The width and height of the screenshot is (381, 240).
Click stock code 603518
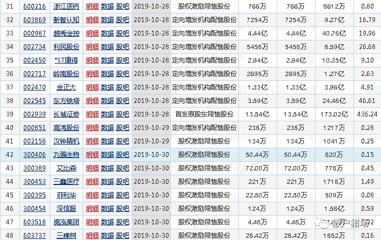(35, 222)
